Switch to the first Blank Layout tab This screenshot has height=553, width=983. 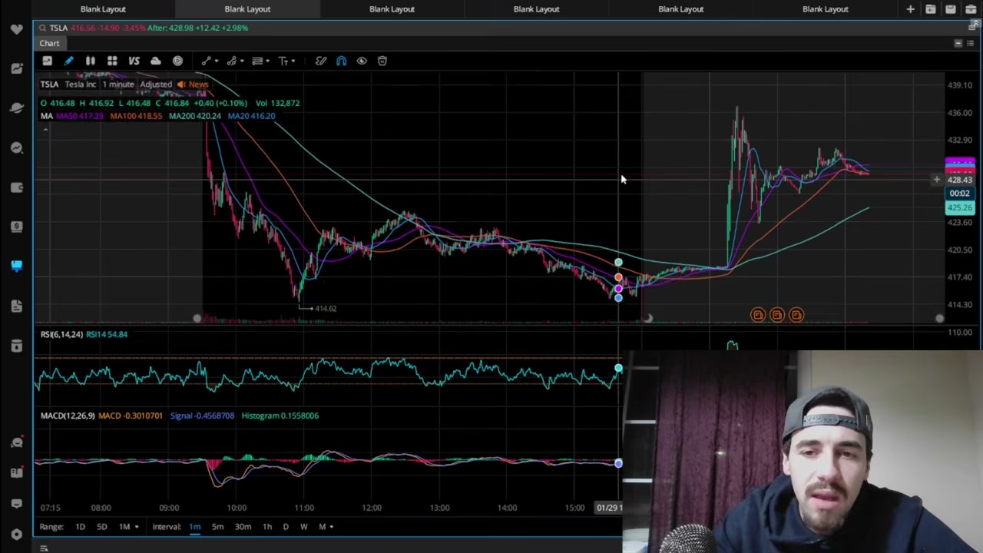[103, 9]
